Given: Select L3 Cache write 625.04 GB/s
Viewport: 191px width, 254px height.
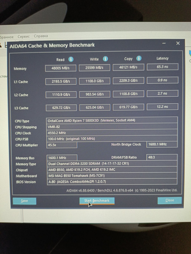Looking at the screenshot, I should tap(95, 107).
